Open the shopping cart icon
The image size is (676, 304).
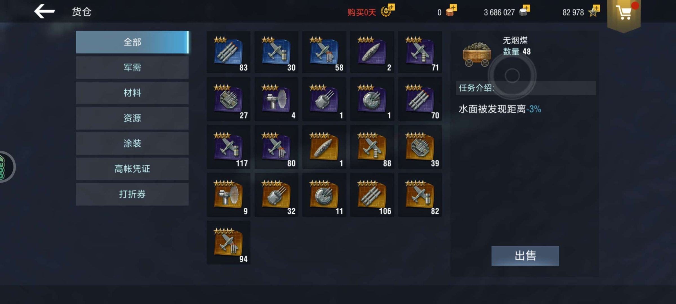click(624, 13)
